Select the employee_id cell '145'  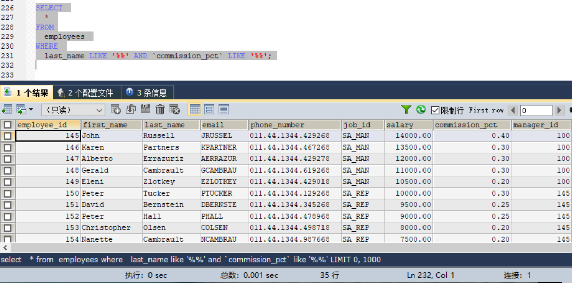pyautogui.click(x=48, y=136)
